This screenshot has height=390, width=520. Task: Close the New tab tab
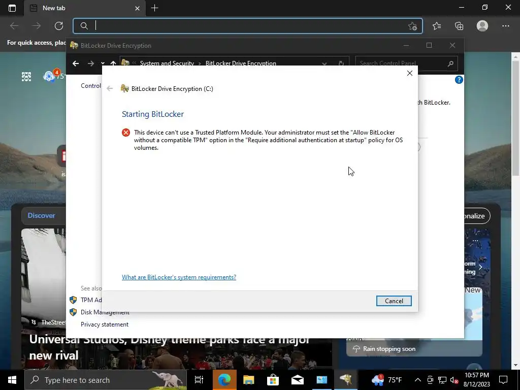click(x=137, y=8)
